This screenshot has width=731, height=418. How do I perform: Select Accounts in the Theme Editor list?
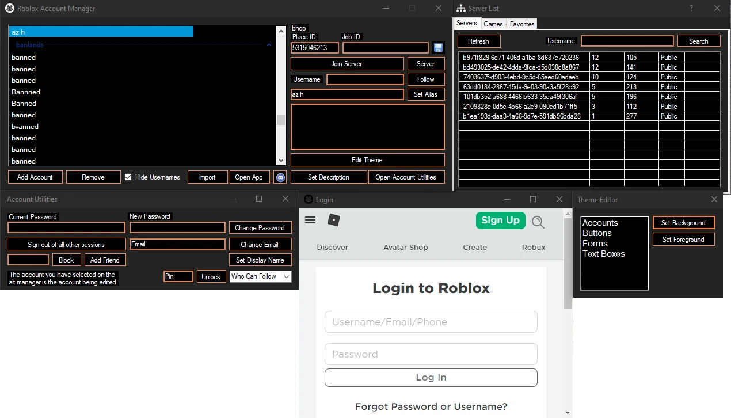[600, 222]
